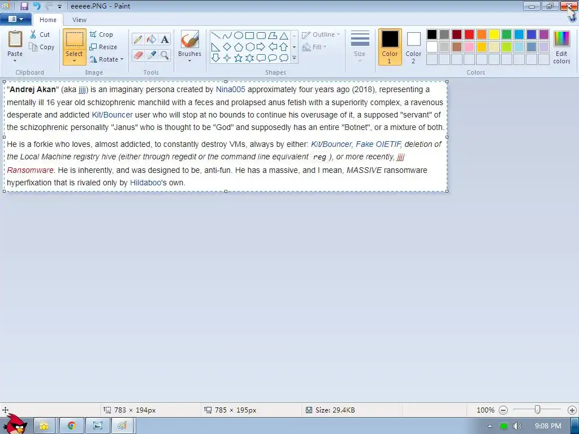Open the Paint file menu button
This screenshot has width=579, height=434.
point(15,19)
